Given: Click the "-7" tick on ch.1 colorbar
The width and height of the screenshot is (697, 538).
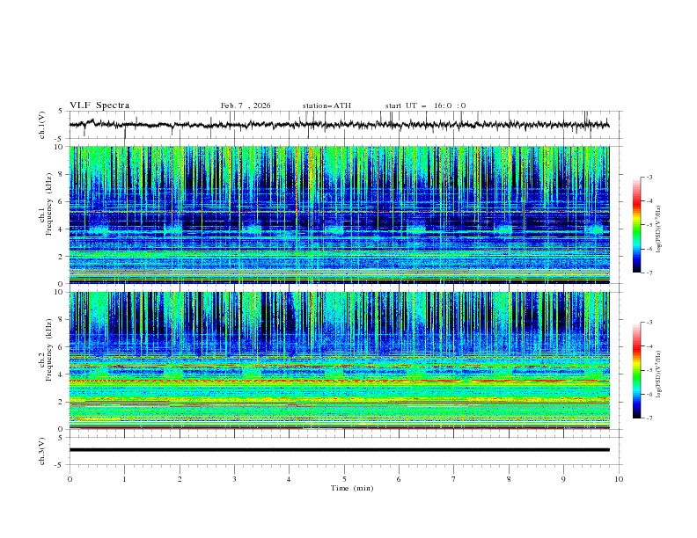Looking at the screenshot, I should (x=649, y=273).
